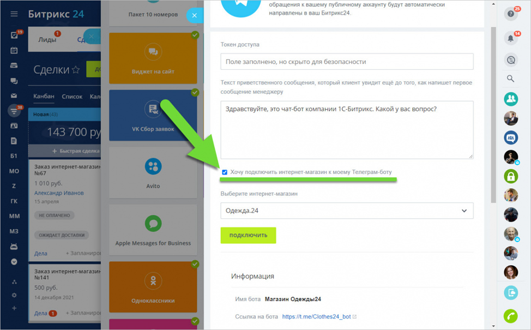The width and height of the screenshot is (531, 330).
Task: Open the Виджет на сайт tile
Action: click(x=153, y=58)
